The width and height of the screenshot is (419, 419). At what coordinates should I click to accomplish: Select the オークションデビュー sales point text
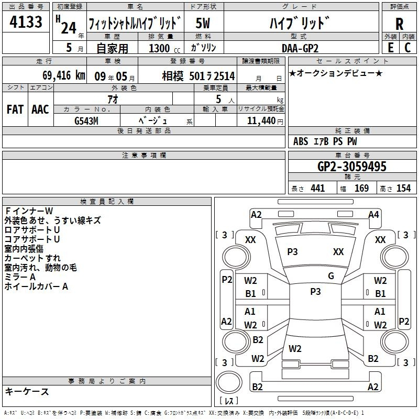tap(335, 73)
